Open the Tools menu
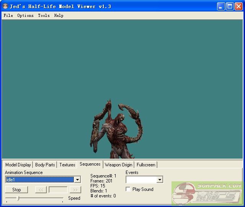Screen dimensions: 245x207 click(x=44, y=16)
